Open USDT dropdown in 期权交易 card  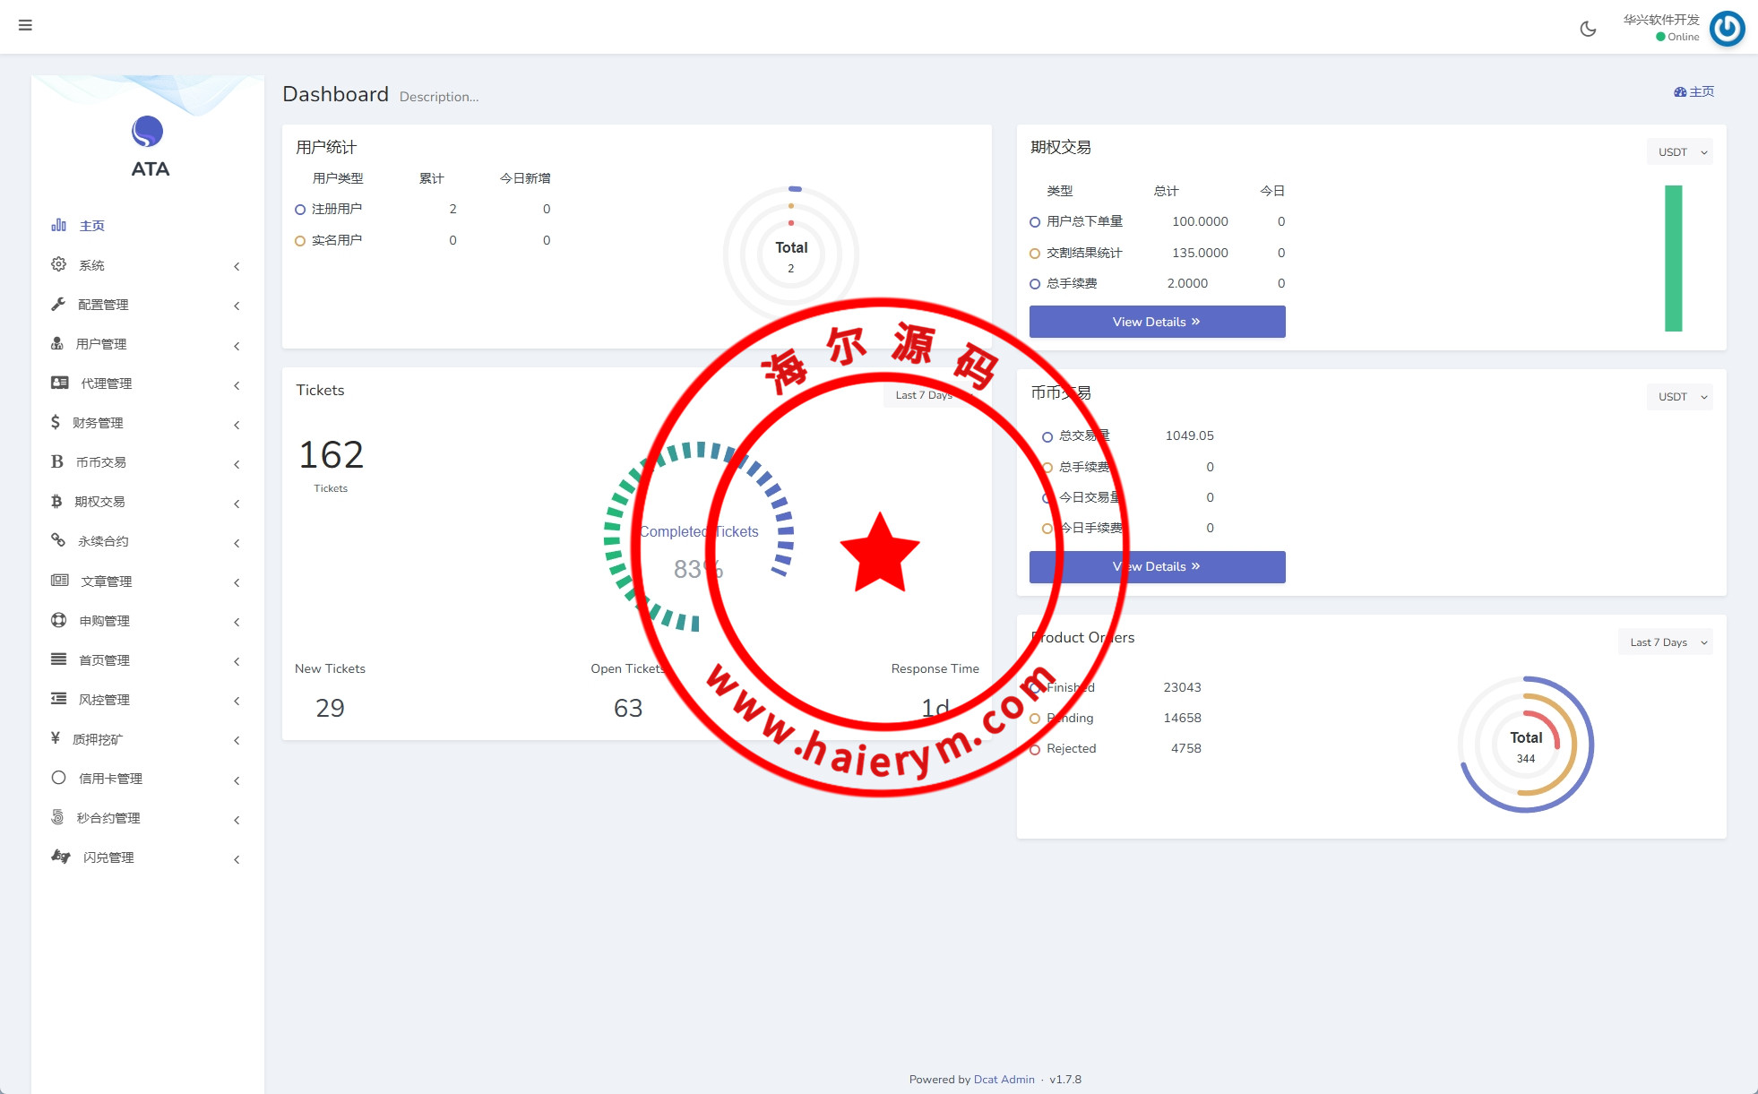point(1679,152)
